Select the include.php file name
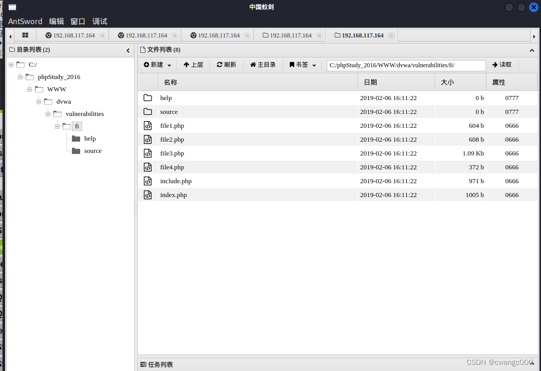The image size is (541, 371). [x=176, y=181]
